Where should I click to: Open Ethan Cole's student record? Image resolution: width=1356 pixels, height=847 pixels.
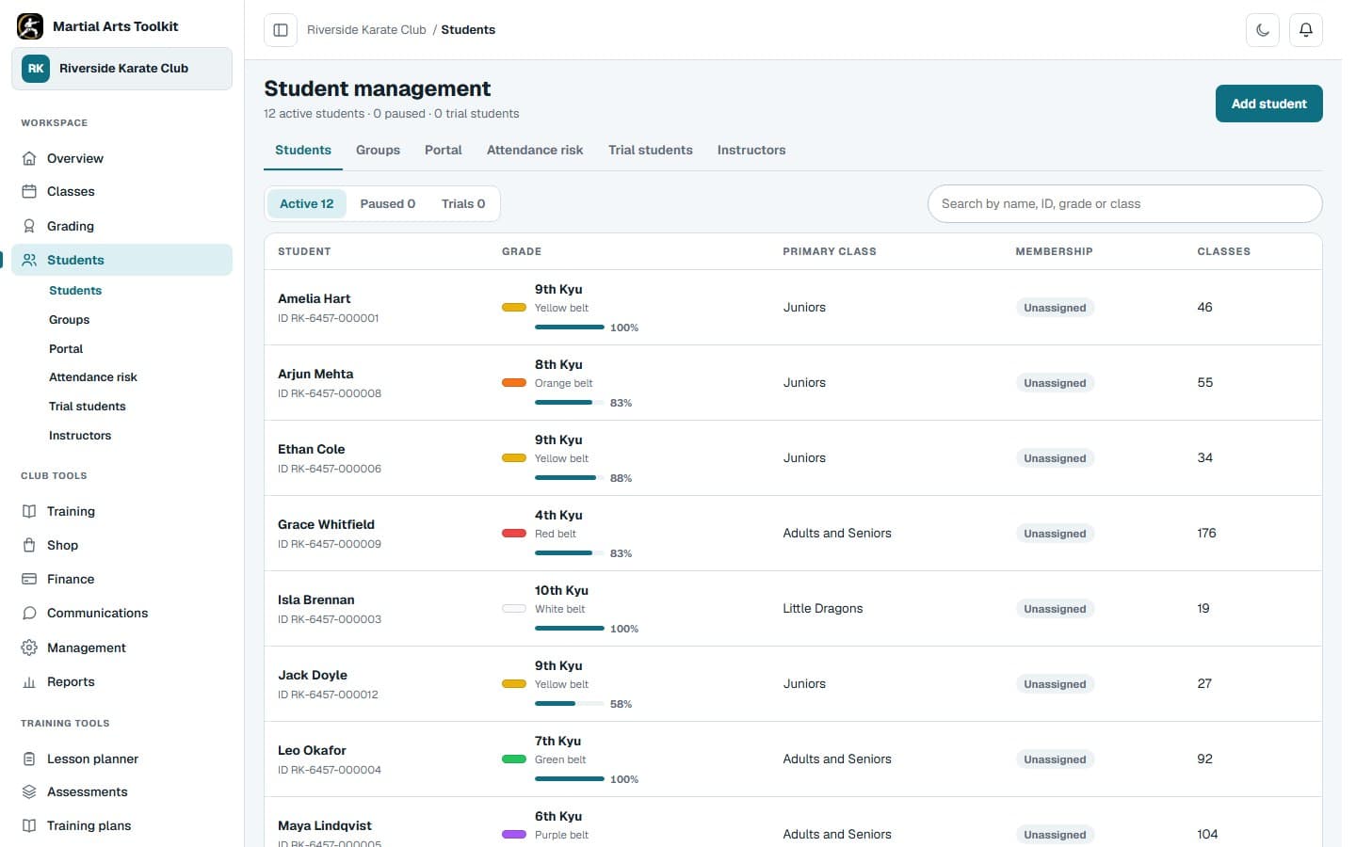[x=793, y=458]
